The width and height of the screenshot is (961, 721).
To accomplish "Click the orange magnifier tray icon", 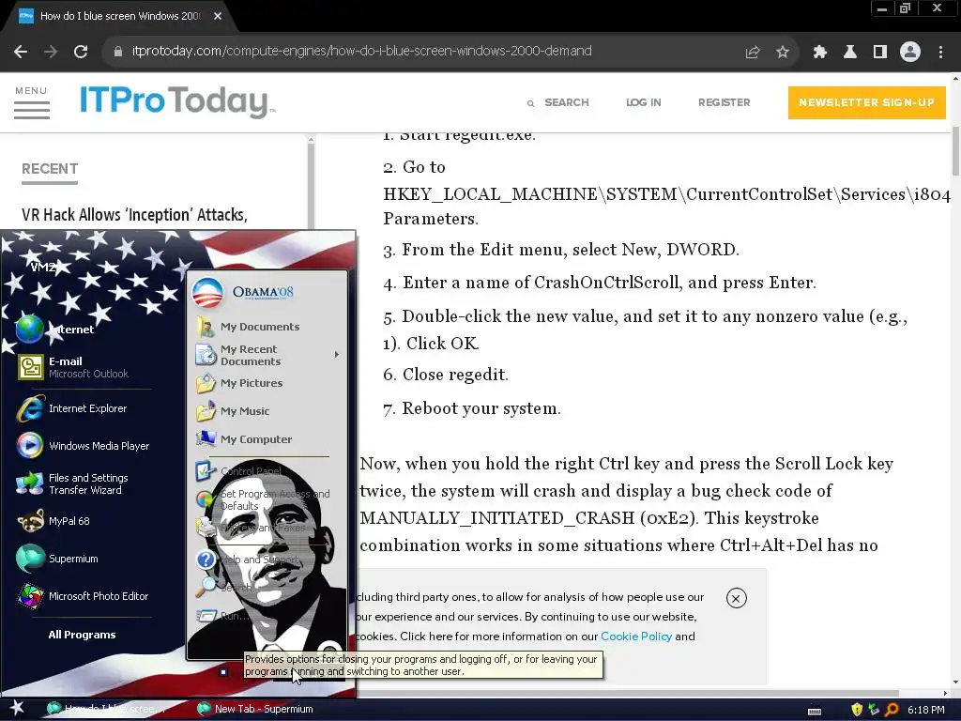I will pyautogui.click(x=892, y=710).
